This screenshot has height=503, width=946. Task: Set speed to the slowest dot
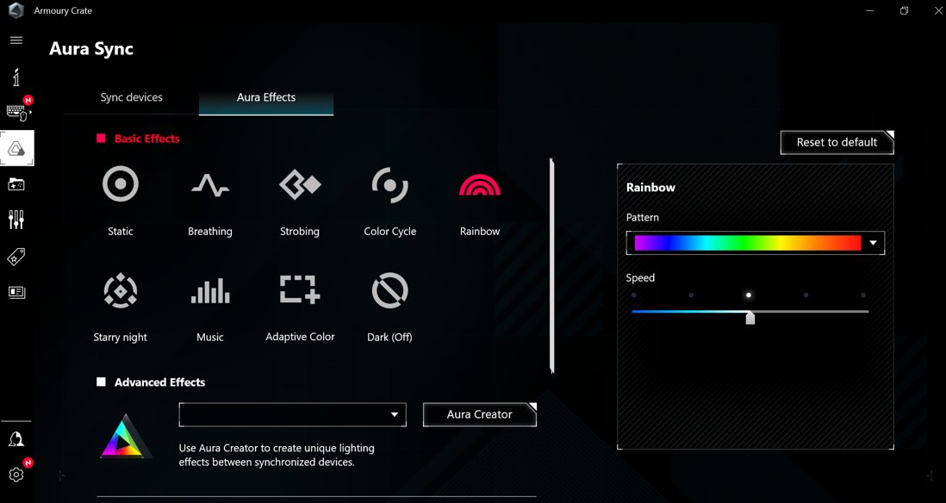pyautogui.click(x=633, y=295)
